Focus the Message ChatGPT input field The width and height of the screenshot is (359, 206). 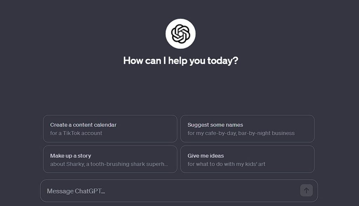click(172, 191)
